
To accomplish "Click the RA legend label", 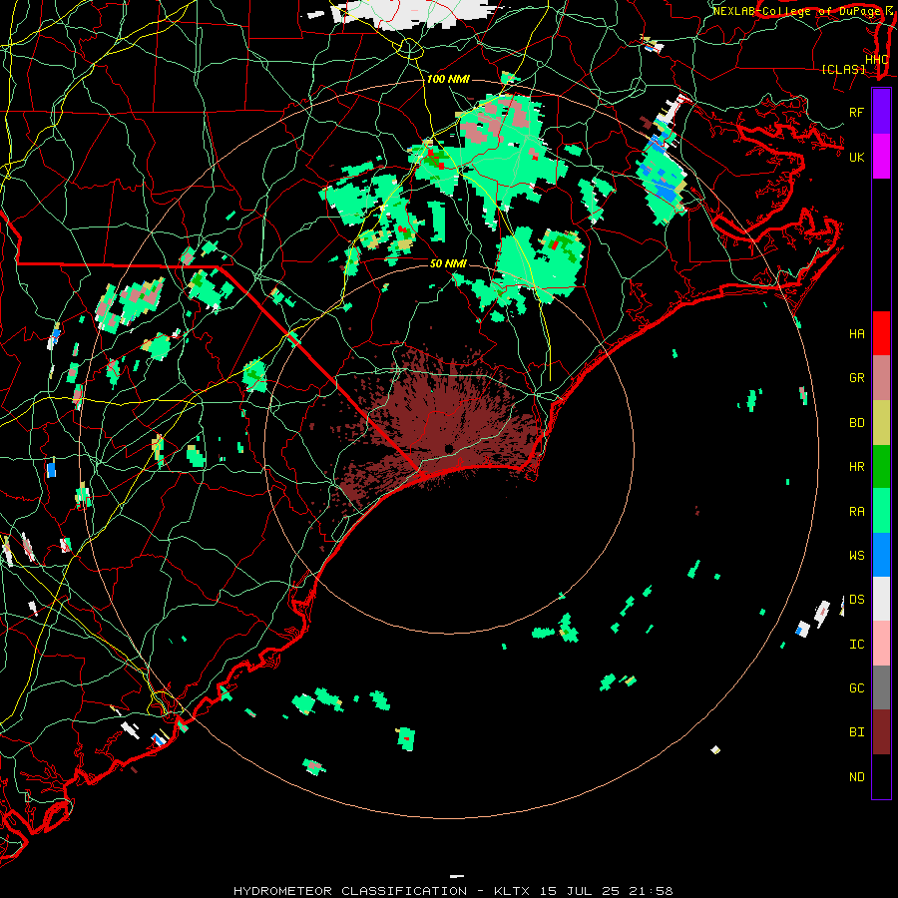I will click(856, 512).
